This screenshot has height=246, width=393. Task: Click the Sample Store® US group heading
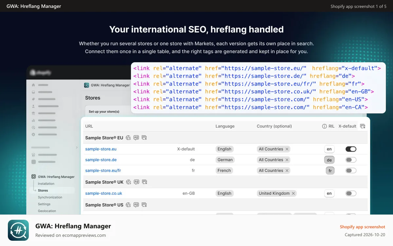(104, 205)
